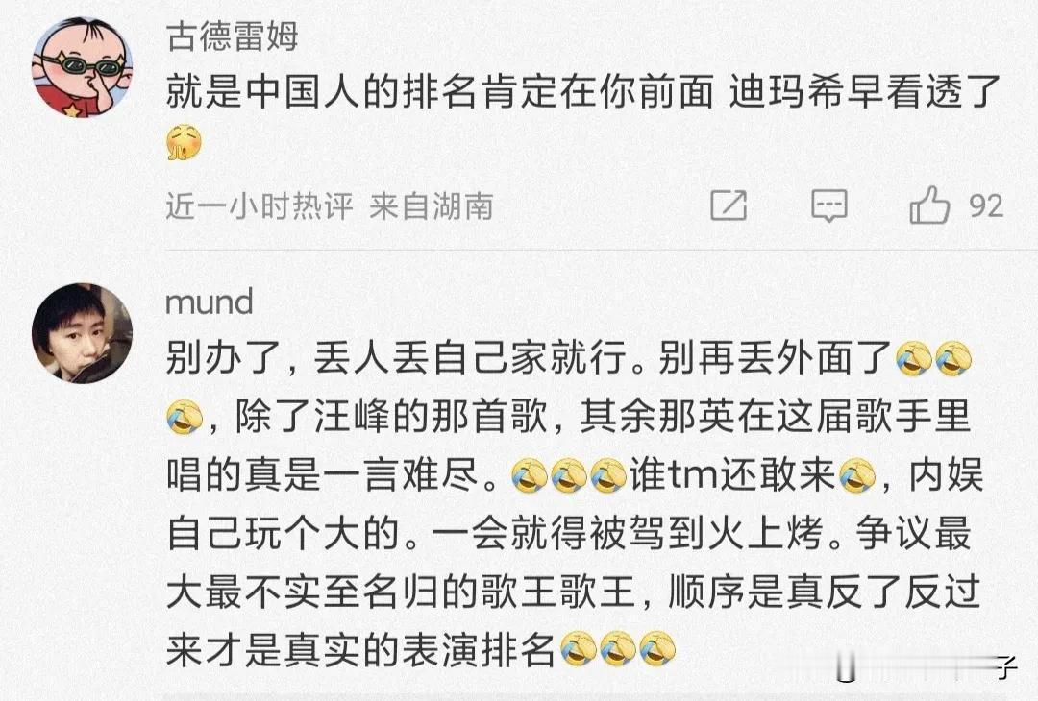This screenshot has width=1038, height=701.
Task: Click the watermark at bottom right corner
Action: click(927, 668)
